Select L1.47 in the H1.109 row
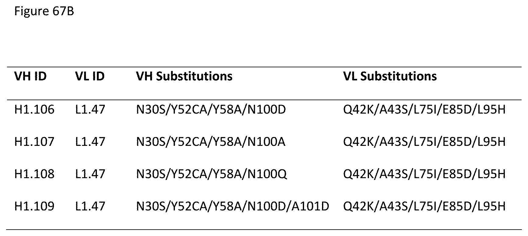Viewport: 528px width, 236px height. click(90, 206)
